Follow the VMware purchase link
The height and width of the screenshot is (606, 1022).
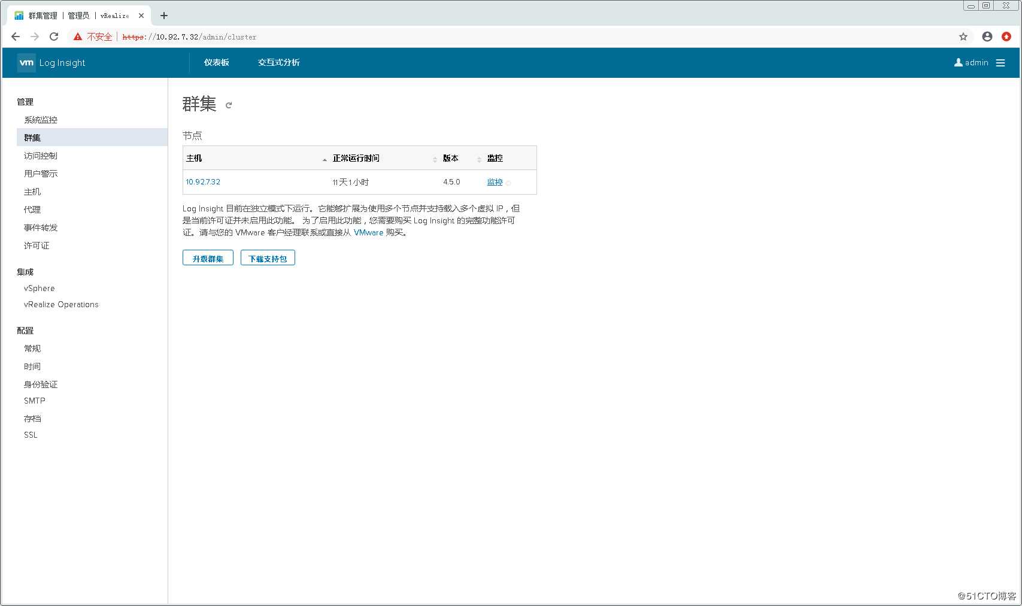(x=368, y=232)
